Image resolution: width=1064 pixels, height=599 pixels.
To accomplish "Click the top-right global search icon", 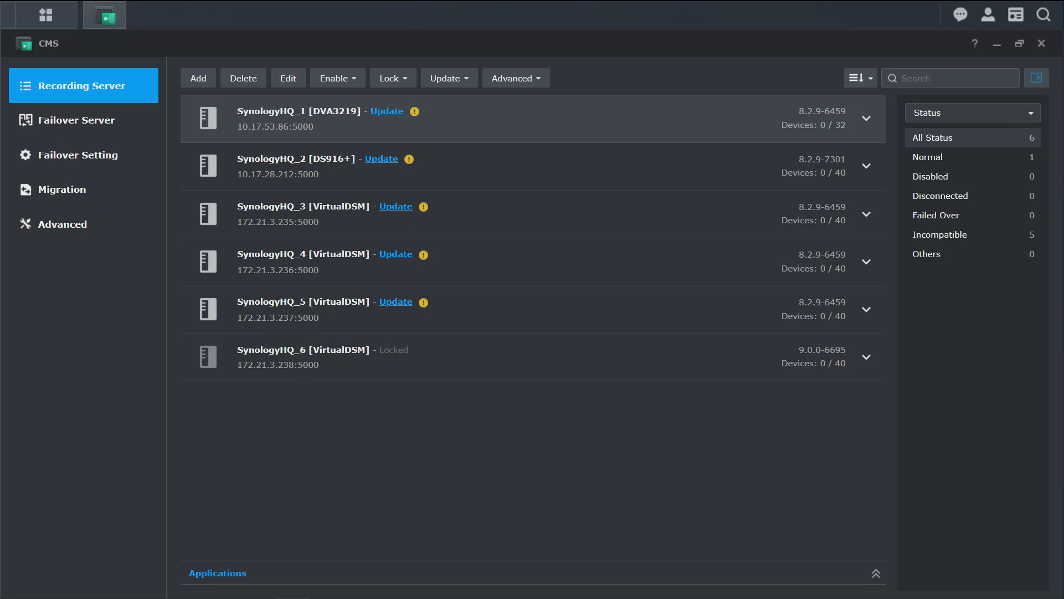I will pos(1043,14).
